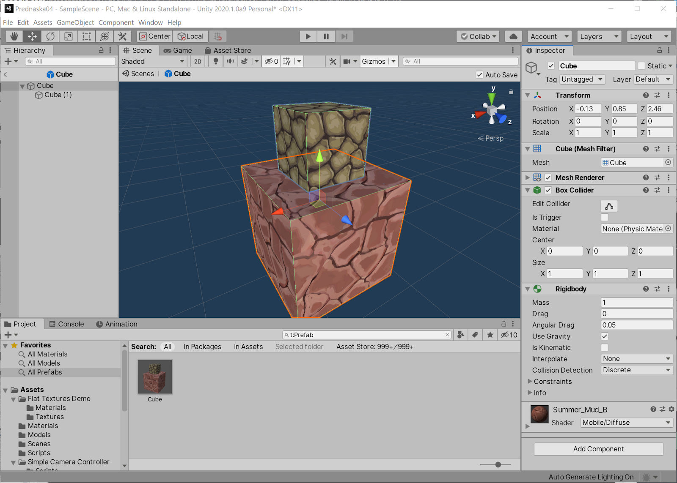
Task: Disable the Mesh Renderer checkbox
Action: [x=548, y=177]
